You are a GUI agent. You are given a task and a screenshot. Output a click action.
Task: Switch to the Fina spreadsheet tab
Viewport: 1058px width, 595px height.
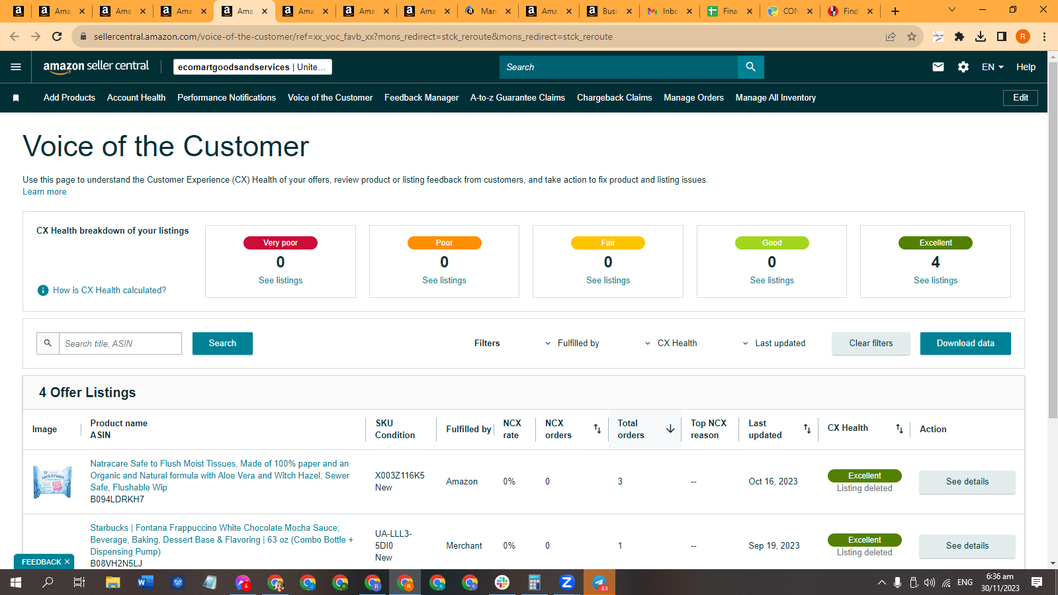click(x=729, y=11)
